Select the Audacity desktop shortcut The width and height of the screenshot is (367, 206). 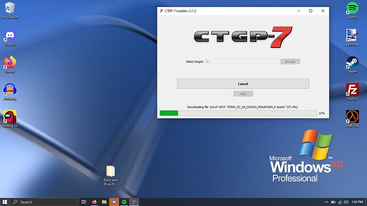[x=10, y=92]
